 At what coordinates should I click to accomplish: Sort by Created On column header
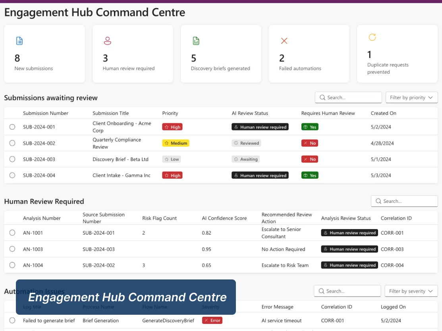383,113
